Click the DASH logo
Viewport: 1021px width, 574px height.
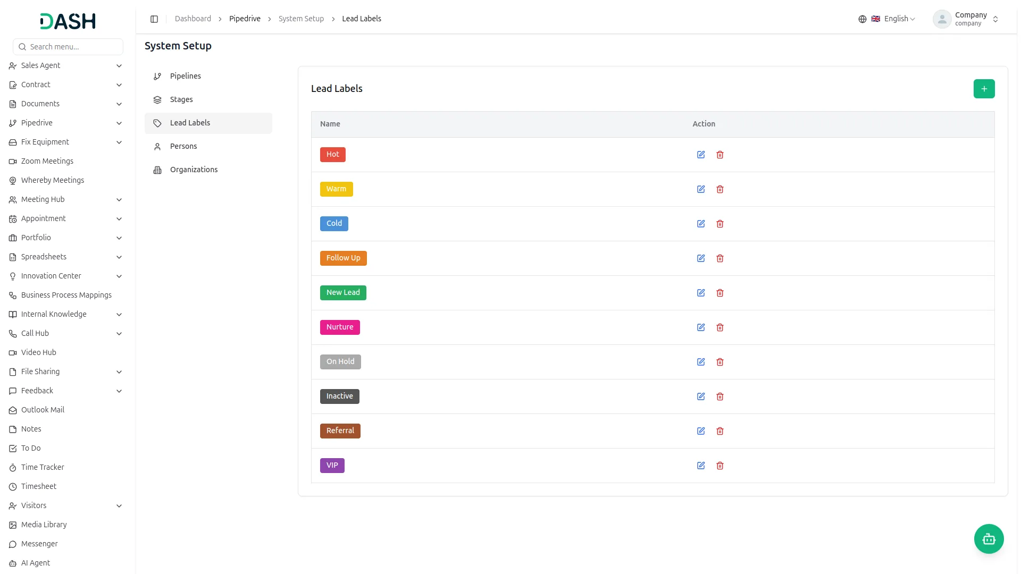pyautogui.click(x=68, y=21)
